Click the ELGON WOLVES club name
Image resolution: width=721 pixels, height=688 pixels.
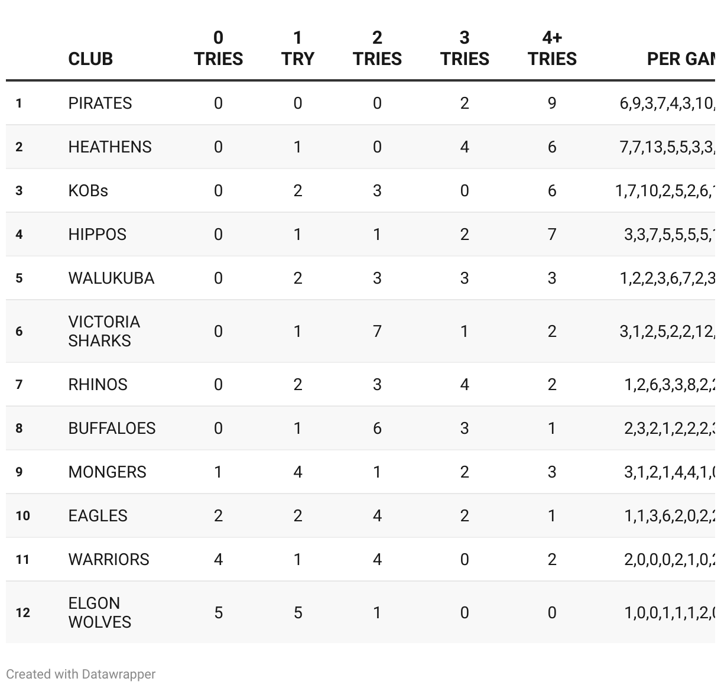point(100,612)
